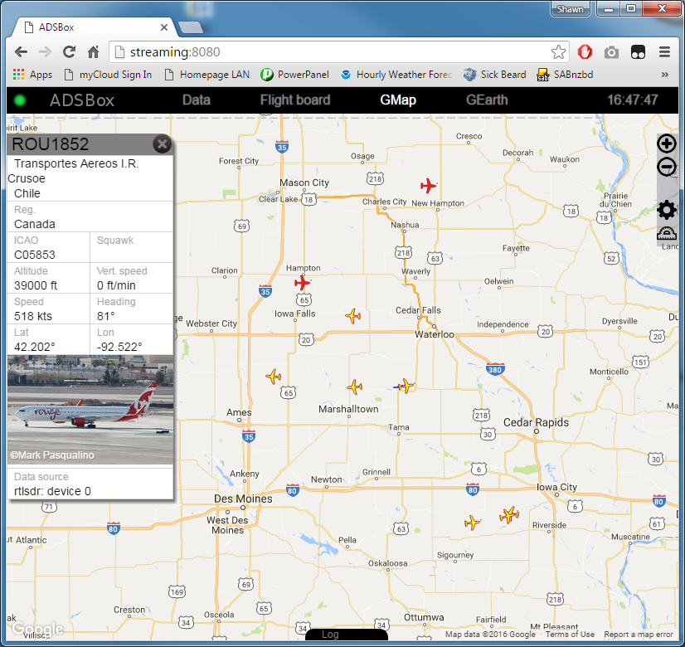Select the yellow aircraft with blue trail near Tama

406,386
